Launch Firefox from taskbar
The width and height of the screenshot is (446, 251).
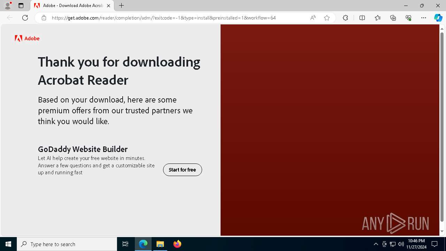click(x=177, y=244)
